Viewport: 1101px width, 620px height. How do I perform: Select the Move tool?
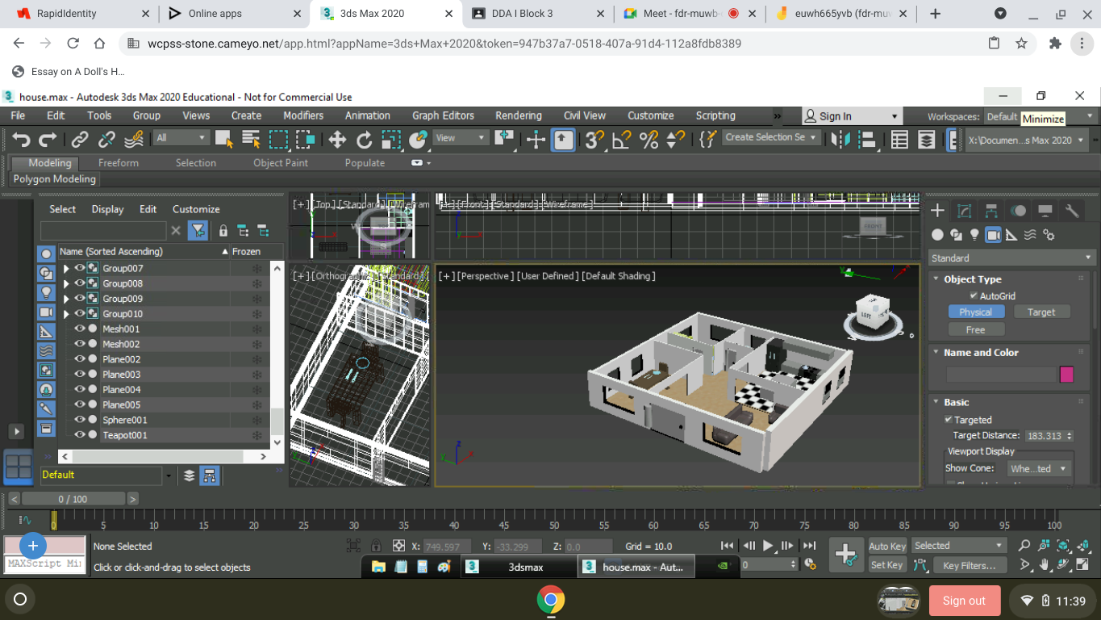pos(336,139)
